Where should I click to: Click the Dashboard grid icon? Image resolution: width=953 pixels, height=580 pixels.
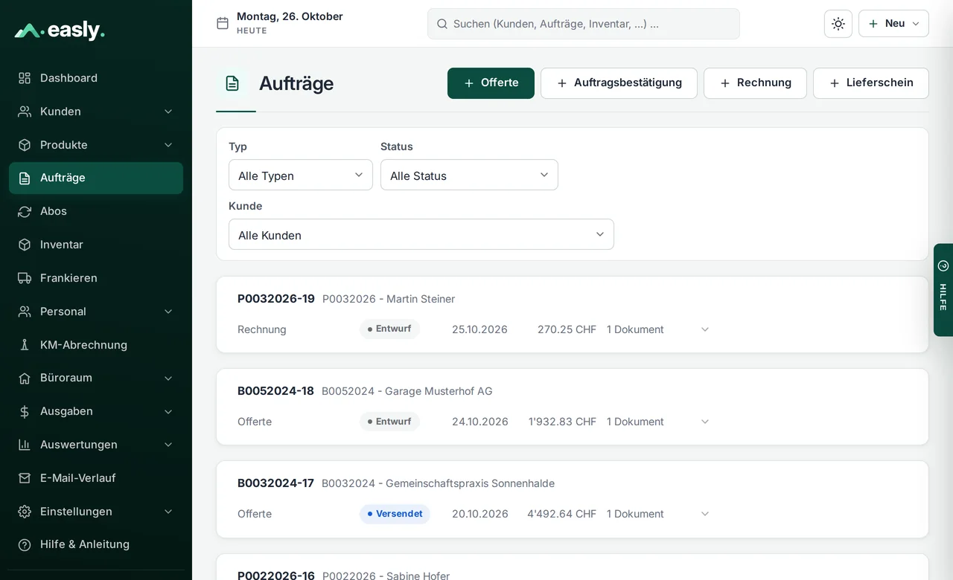(x=25, y=78)
